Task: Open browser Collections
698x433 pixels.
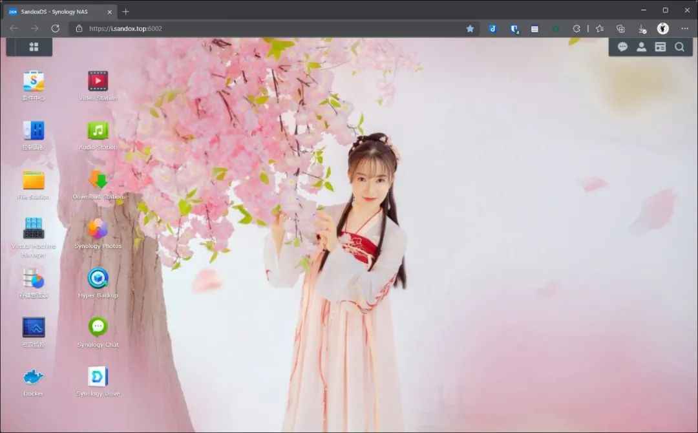Action: pyautogui.click(x=620, y=28)
